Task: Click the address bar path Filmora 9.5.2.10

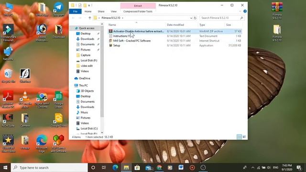Action: tap(111, 18)
